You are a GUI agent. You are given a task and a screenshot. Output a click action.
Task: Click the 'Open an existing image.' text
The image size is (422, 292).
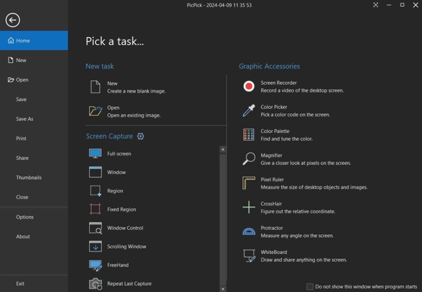(134, 115)
